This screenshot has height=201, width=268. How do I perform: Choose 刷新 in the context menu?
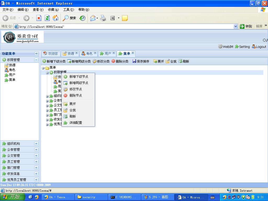tap(78, 116)
